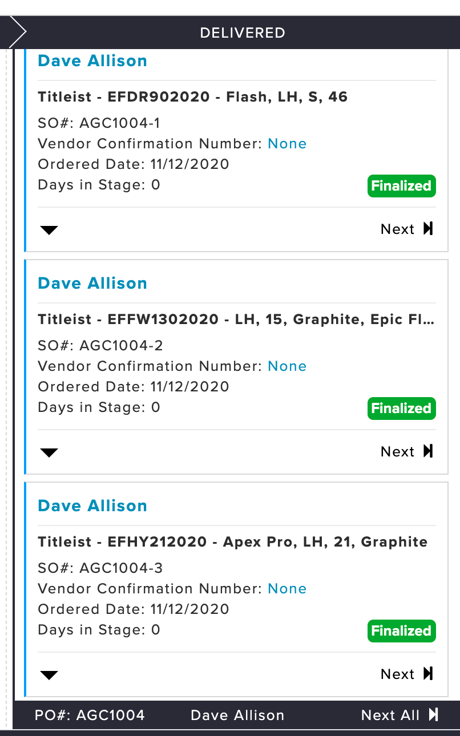Open Dave Allison link on Flash driver card
Viewport: 460px width, 736px height.
[92, 61]
